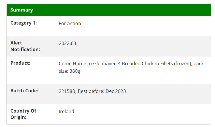Click the green Summary banner bar
The image size is (215, 127).
point(109,10)
